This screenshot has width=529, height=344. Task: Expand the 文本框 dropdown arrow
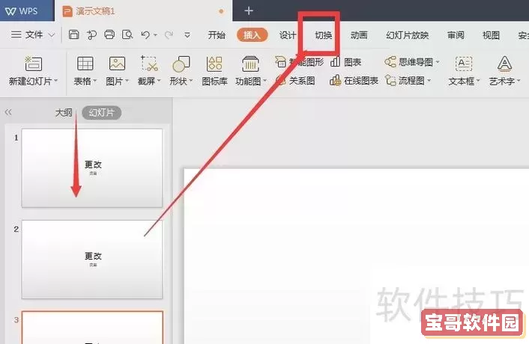[x=478, y=81]
